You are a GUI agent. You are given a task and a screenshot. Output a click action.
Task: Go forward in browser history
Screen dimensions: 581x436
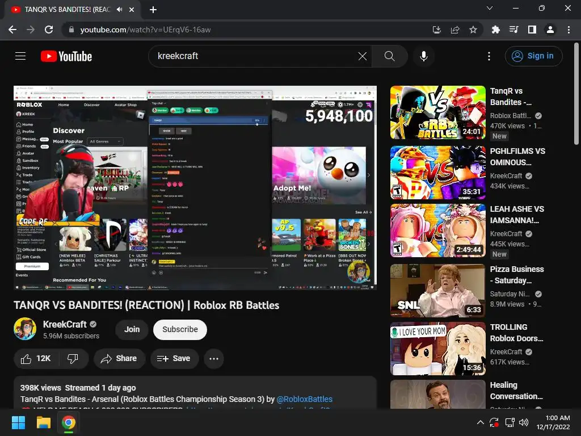coord(31,30)
